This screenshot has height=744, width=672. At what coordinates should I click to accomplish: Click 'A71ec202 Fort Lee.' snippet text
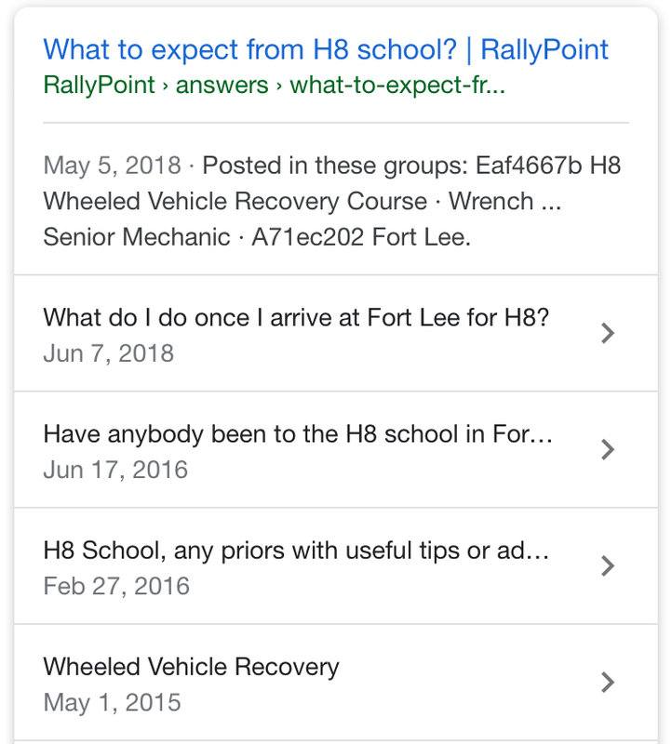click(x=361, y=237)
